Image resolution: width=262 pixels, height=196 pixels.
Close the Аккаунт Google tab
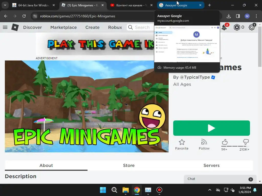click(x=200, y=5)
